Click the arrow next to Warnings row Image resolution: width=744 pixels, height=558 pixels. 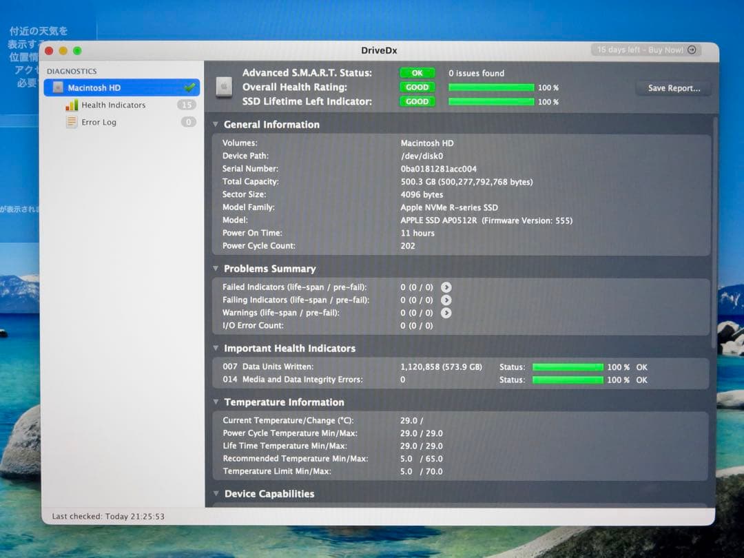446,313
